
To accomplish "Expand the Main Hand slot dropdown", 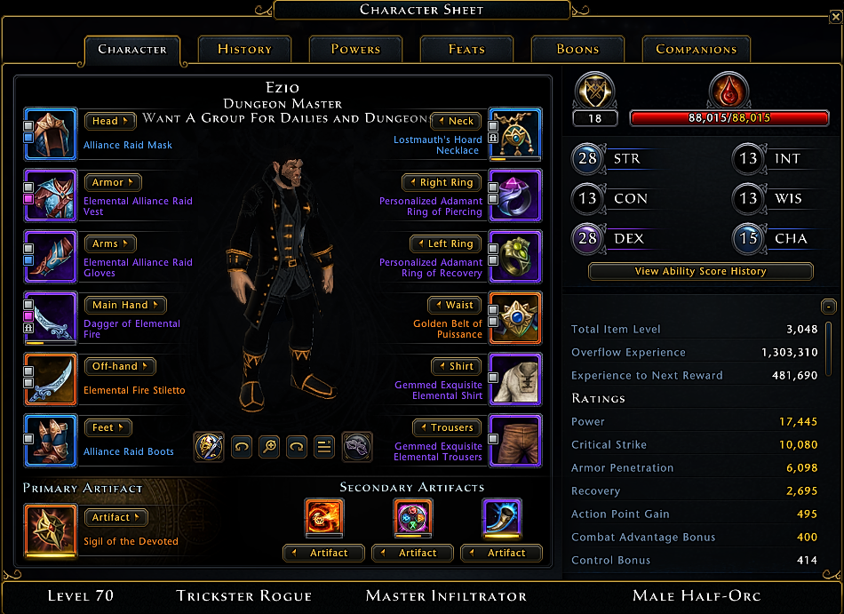I will tap(125, 305).
